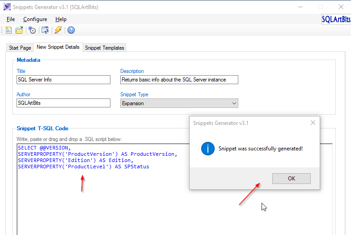This screenshot has width=351, height=235.
Task: Click the Author text box
Action: coord(63,103)
